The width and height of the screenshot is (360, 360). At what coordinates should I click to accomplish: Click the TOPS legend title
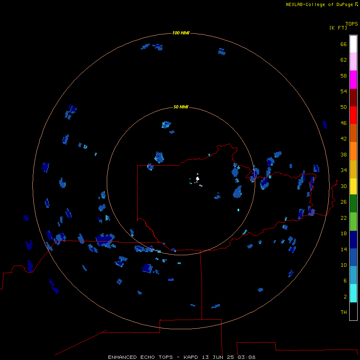(x=352, y=24)
